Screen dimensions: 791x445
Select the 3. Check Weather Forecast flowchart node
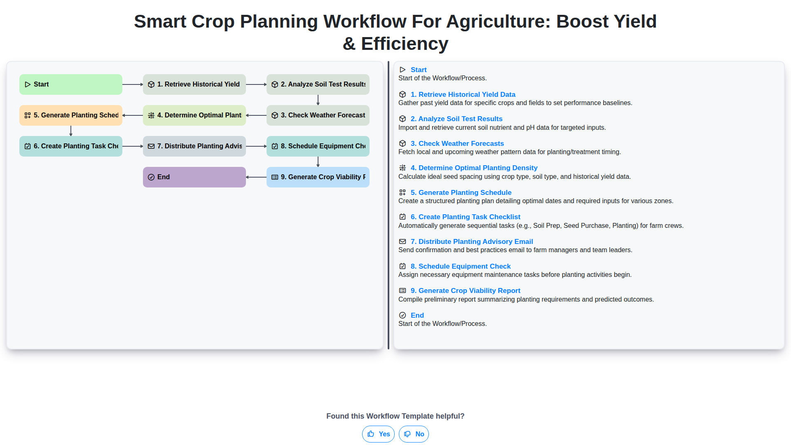click(318, 115)
